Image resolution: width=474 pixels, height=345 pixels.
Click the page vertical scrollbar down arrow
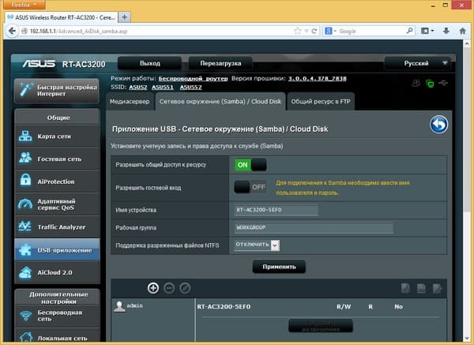click(467, 338)
